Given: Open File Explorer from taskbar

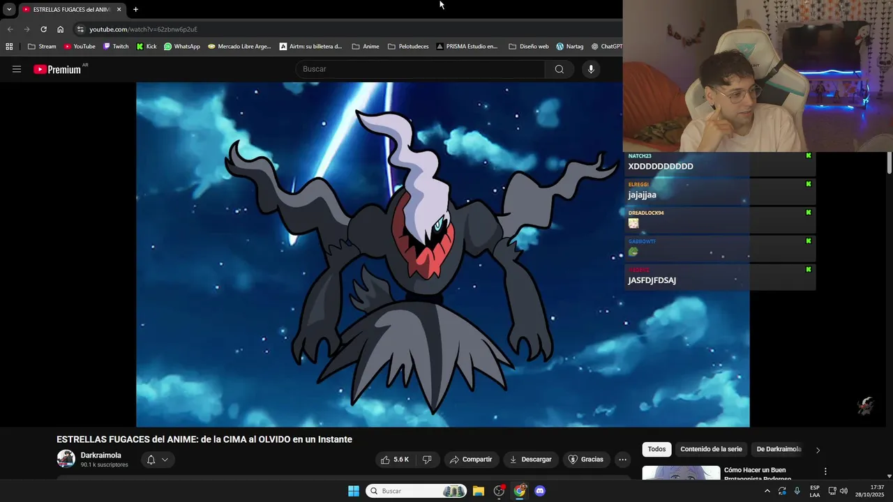Looking at the screenshot, I should click(479, 491).
